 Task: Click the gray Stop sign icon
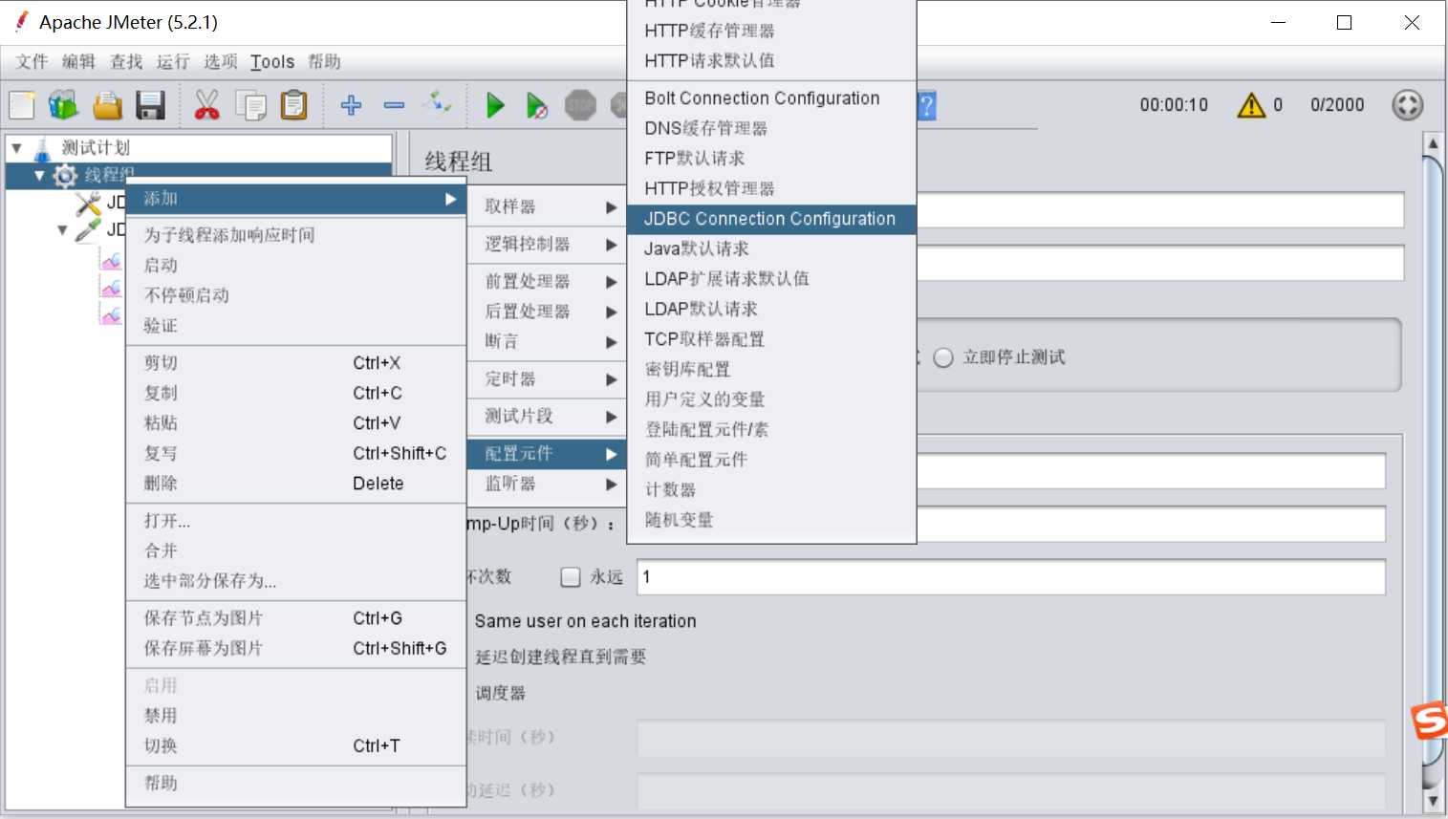(x=580, y=105)
